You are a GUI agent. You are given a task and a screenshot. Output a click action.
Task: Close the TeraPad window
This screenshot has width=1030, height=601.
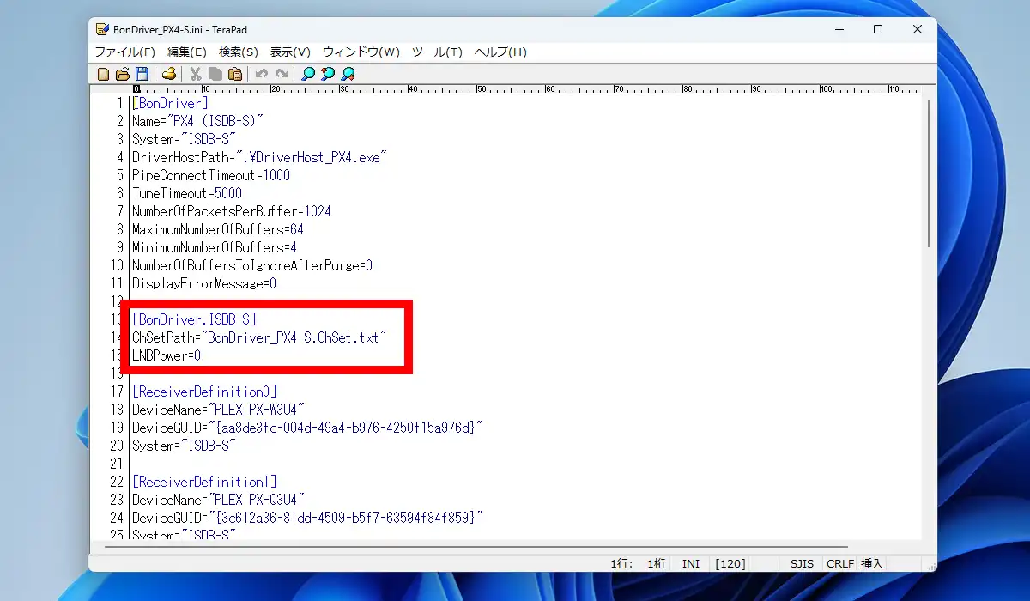coord(918,29)
